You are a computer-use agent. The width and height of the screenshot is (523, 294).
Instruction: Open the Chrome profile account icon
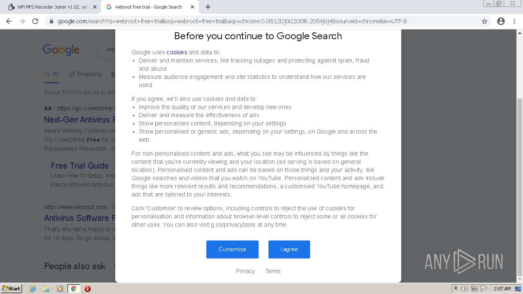[501, 21]
